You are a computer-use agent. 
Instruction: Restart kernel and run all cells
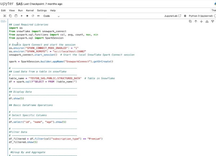39,16
